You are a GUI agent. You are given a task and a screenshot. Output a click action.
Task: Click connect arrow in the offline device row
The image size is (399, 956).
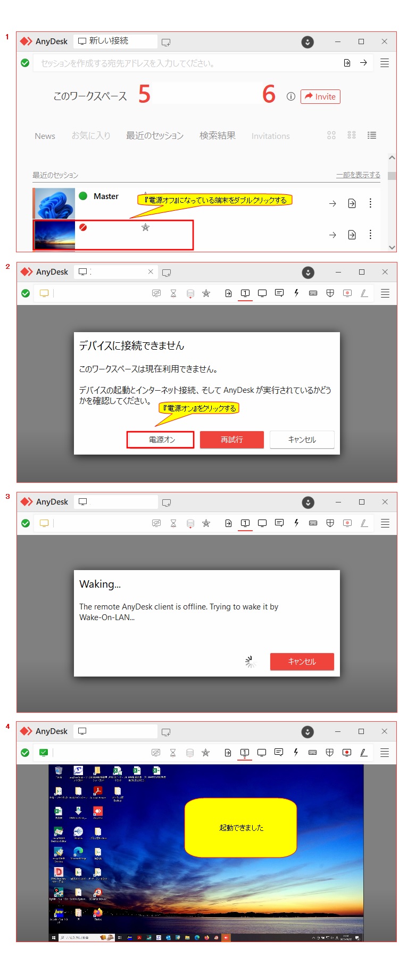[x=332, y=235]
